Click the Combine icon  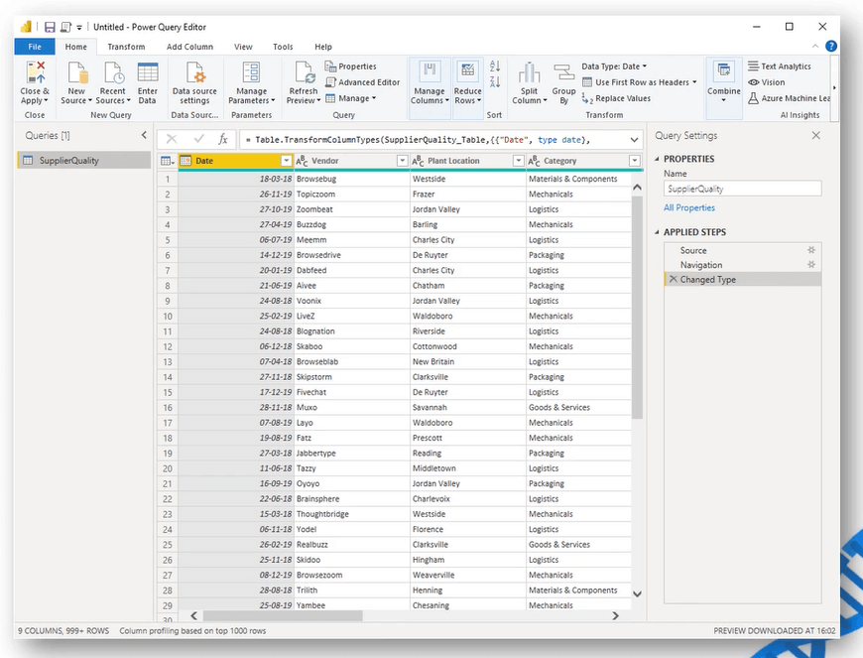click(x=724, y=71)
